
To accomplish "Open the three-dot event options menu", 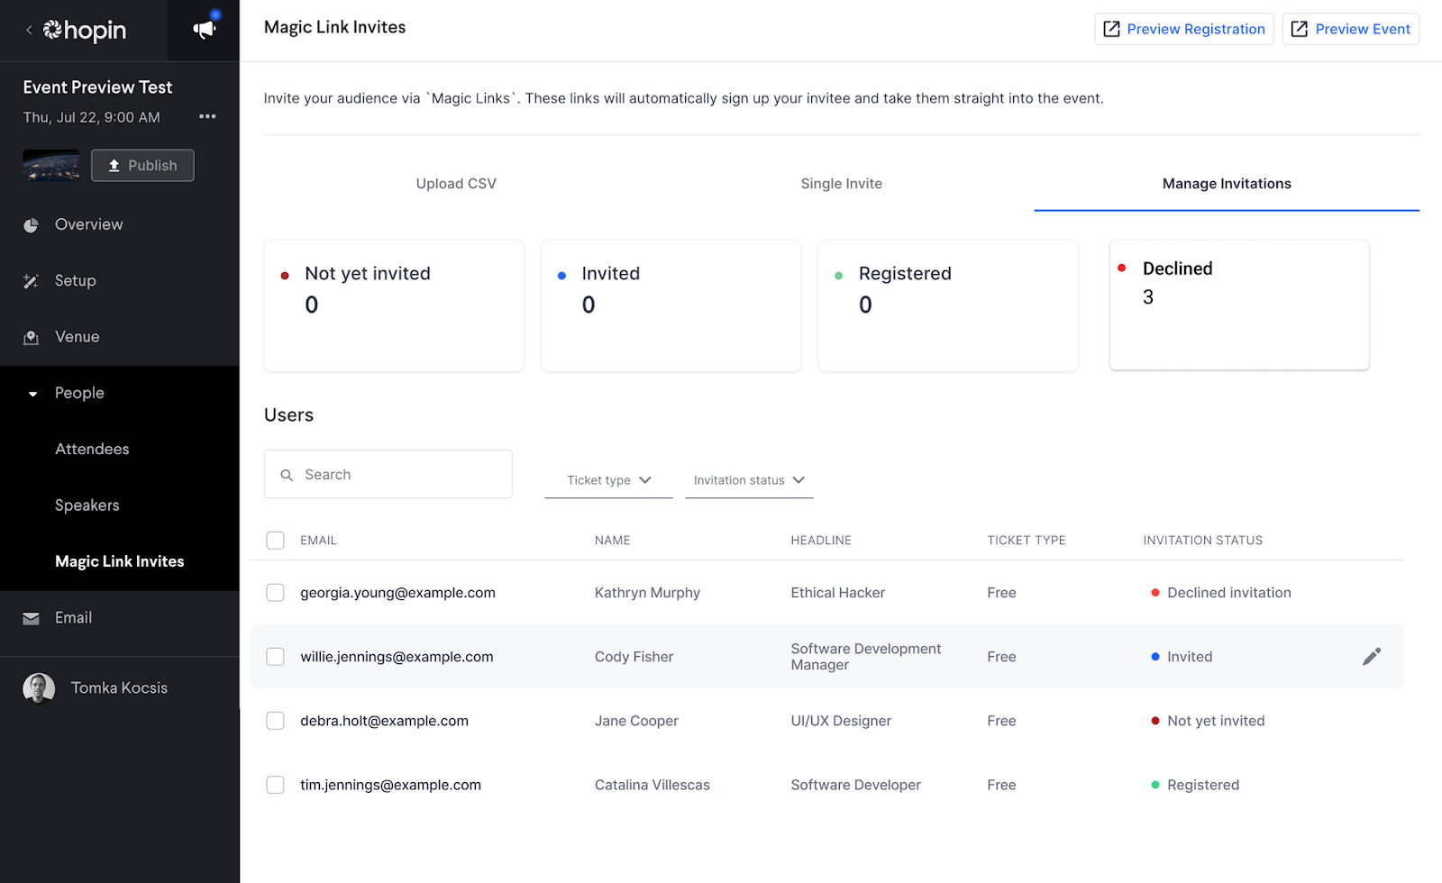I will [x=207, y=116].
